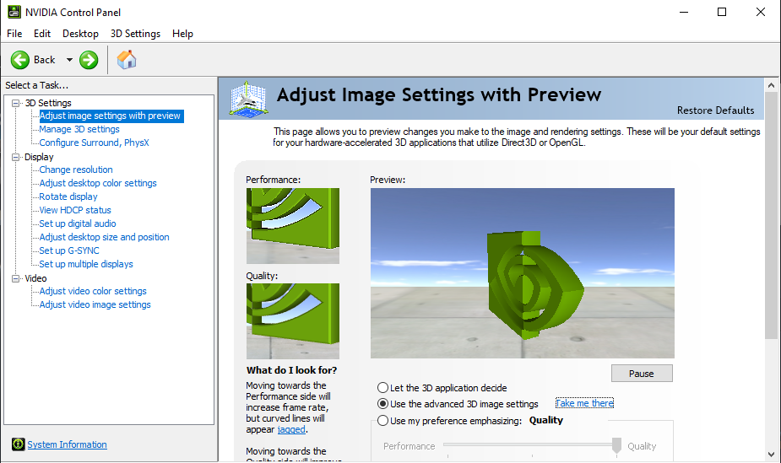The height and width of the screenshot is (463, 781).
Task: Open the System Information link
Action: tap(67, 444)
